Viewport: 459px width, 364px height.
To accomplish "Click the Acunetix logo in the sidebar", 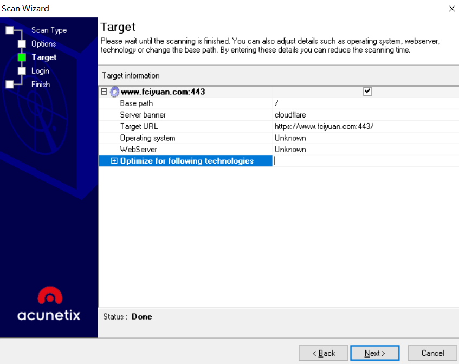I will click(49, 304).
